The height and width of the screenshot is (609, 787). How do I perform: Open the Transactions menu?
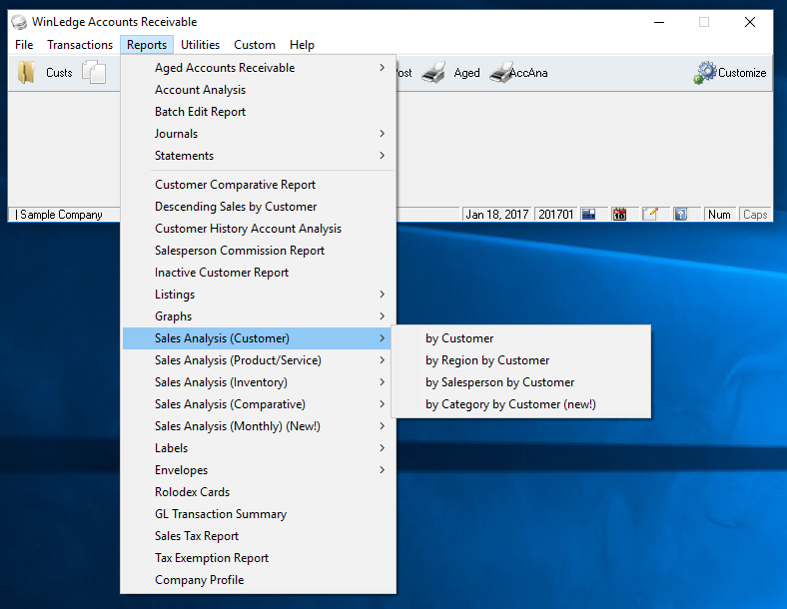(x=80, y=45)
